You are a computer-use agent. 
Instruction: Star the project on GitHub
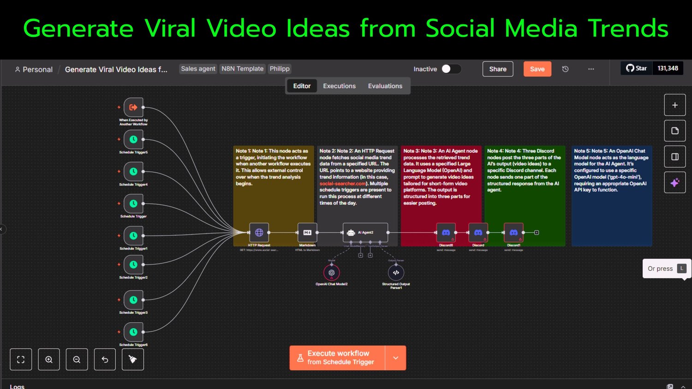[637, 68]
